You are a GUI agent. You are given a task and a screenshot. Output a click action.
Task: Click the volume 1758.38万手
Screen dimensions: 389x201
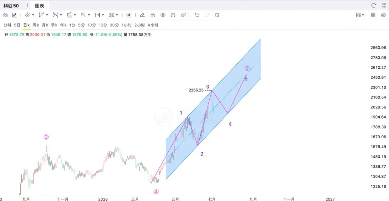click(140, 35)
